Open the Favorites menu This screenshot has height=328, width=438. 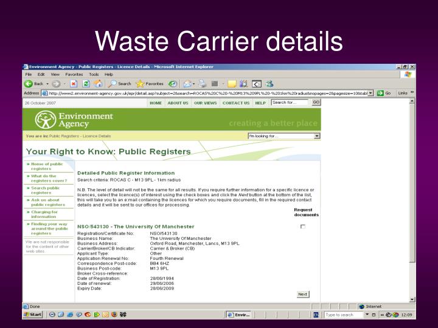74,75
